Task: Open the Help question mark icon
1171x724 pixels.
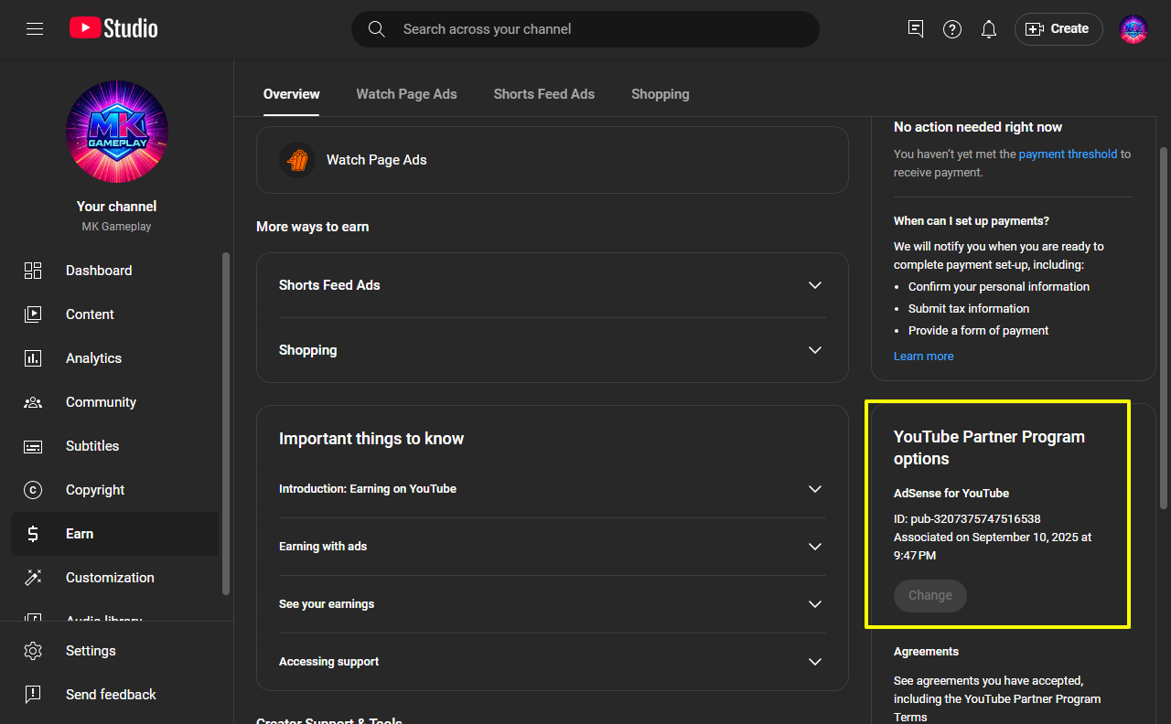Action: pos(952,29)
